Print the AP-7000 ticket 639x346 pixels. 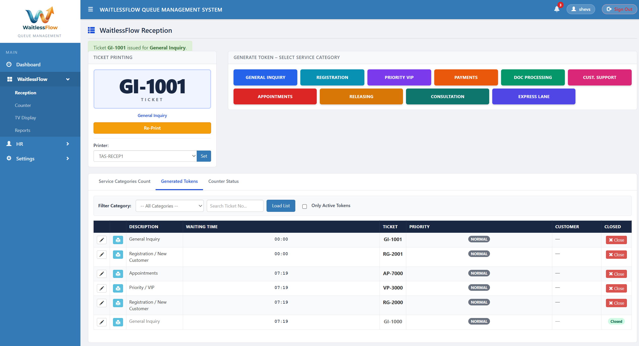tap(118, 274)
